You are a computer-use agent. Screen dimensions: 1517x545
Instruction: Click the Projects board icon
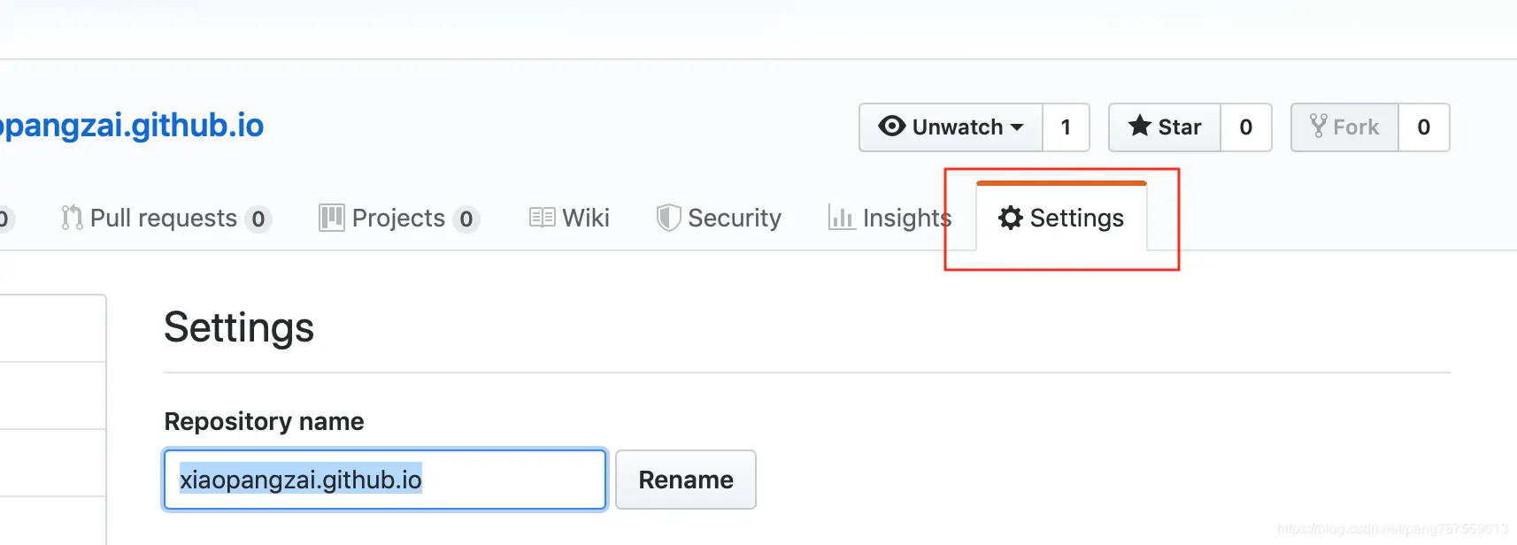coord(331,218)
